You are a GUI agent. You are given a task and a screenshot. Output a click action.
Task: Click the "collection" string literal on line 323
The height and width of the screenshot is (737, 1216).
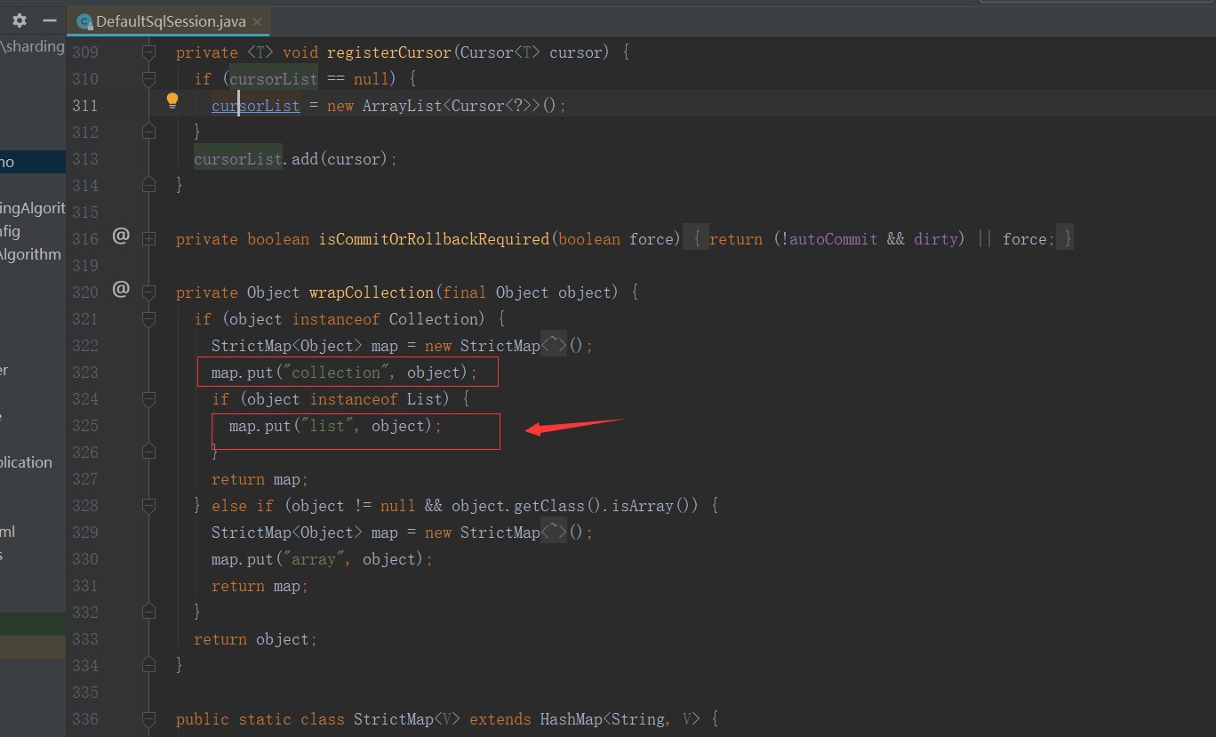pyautogui.click(x=336, y=373)
